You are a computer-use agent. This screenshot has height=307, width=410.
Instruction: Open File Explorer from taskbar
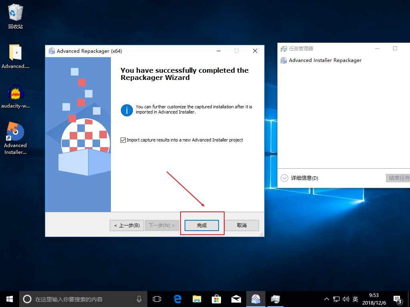(x=197, y=299)
